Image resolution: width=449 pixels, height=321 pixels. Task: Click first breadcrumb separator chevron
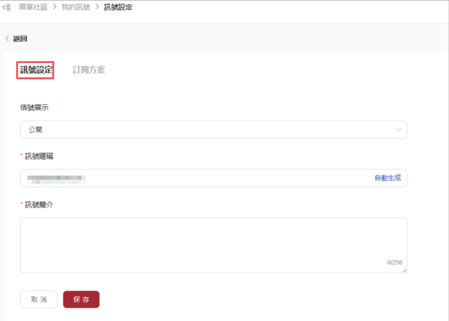tap(55, 7)
